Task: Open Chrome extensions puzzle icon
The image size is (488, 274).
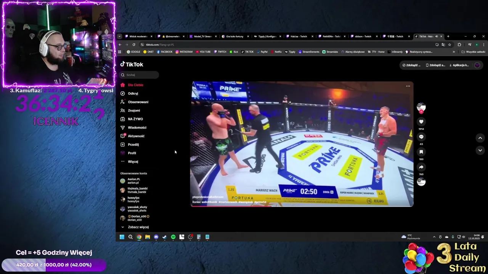Action: [459, 45]
